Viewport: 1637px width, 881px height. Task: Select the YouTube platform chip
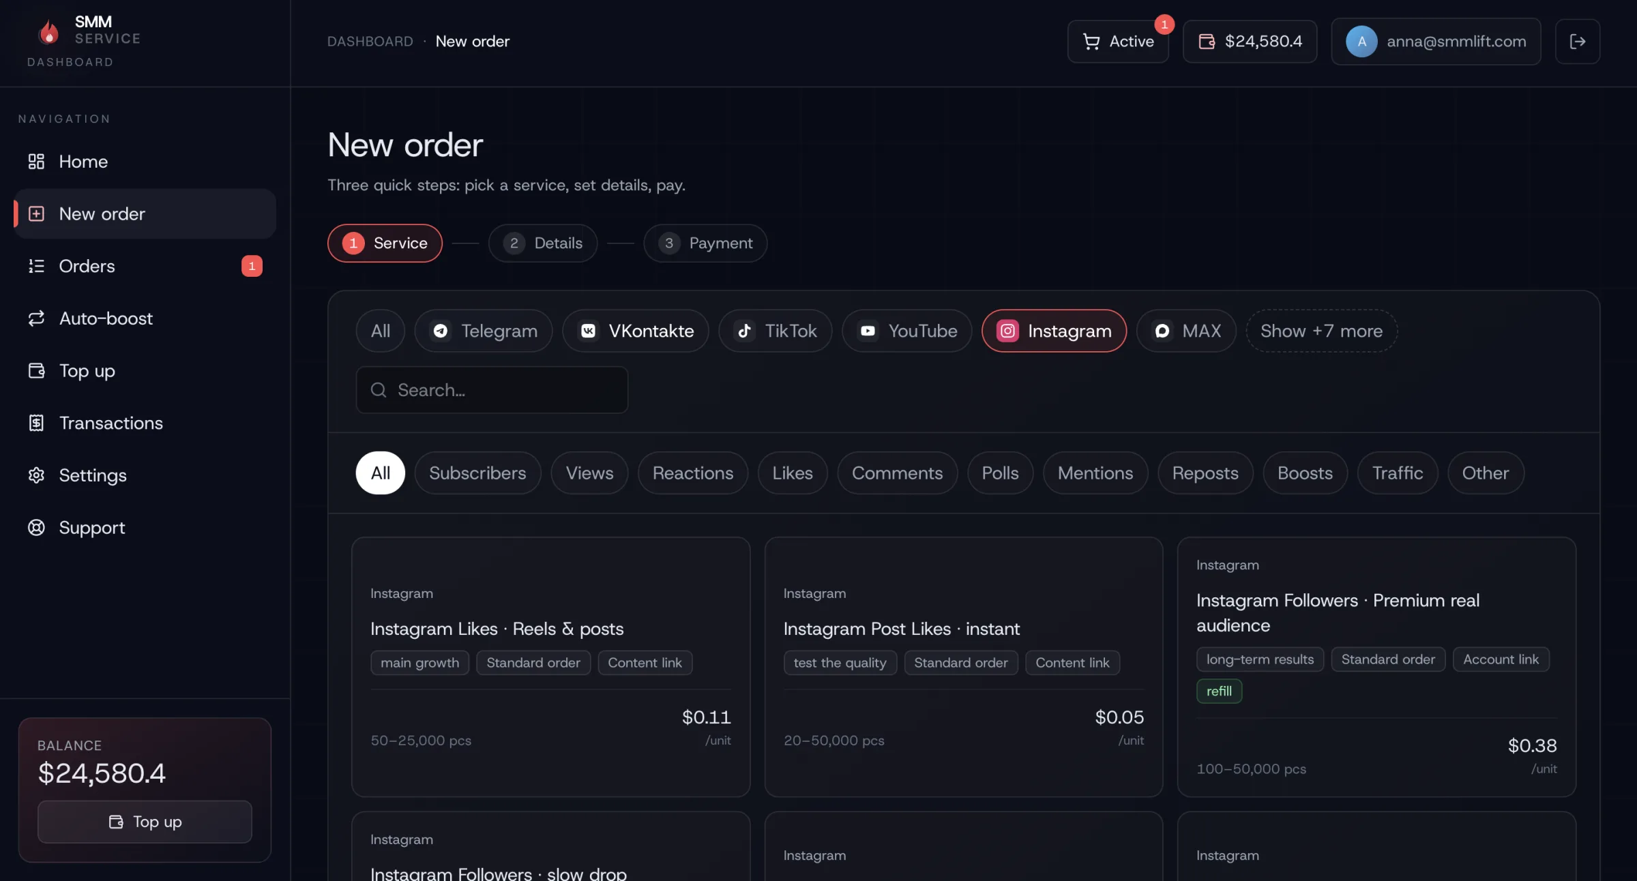coord(906,331)
